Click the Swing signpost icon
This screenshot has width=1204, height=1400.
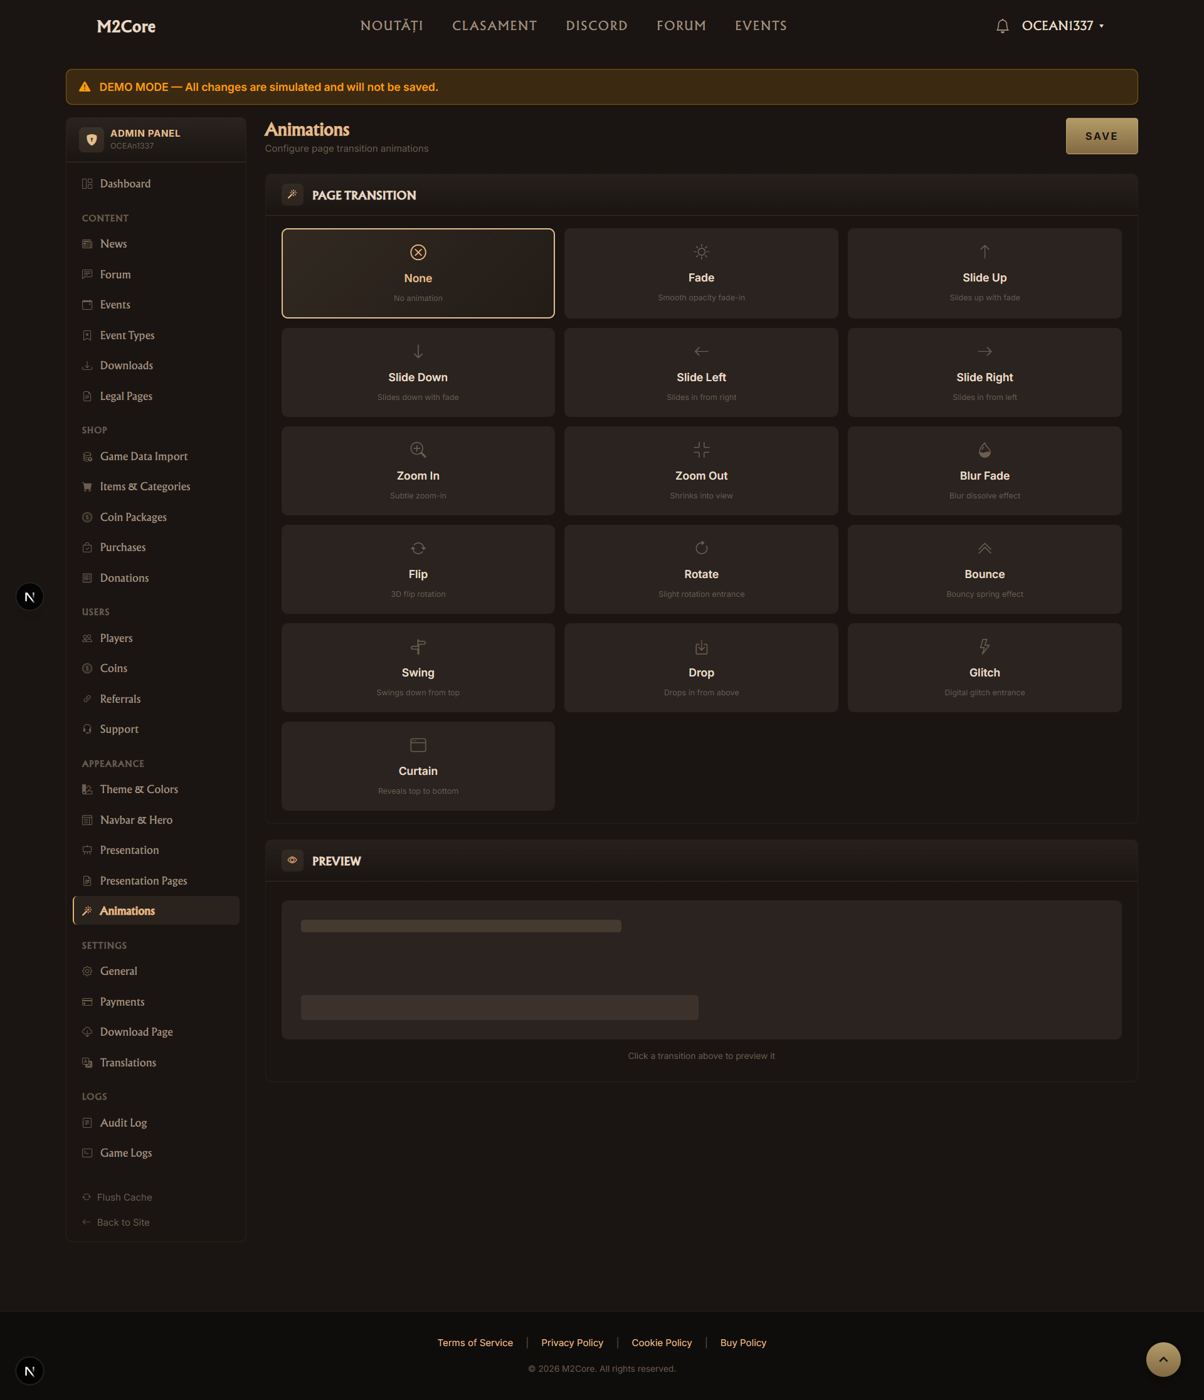[x=418, y=646]
